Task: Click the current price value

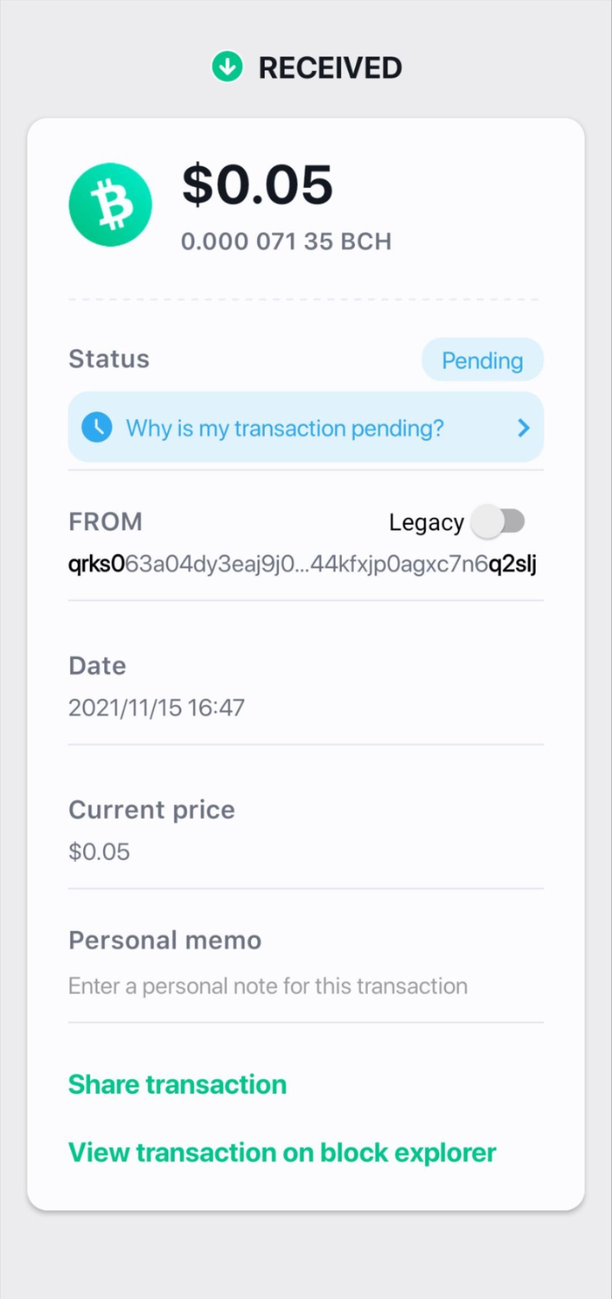Action: point(99,851)
